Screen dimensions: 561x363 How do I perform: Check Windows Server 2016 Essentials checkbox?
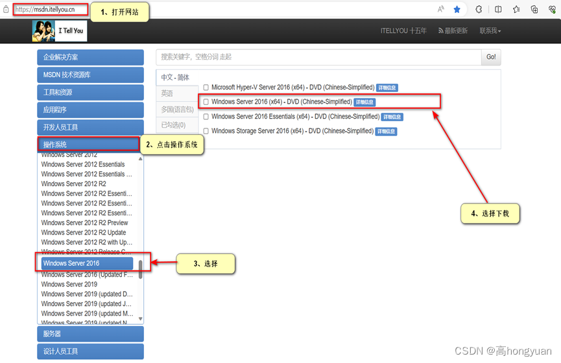coord(206,117)
